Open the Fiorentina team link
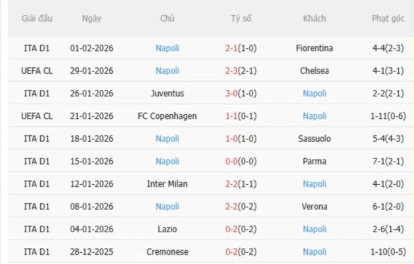Image resolution: width=414 pixels, height=264 pixels. click(314, 48)
